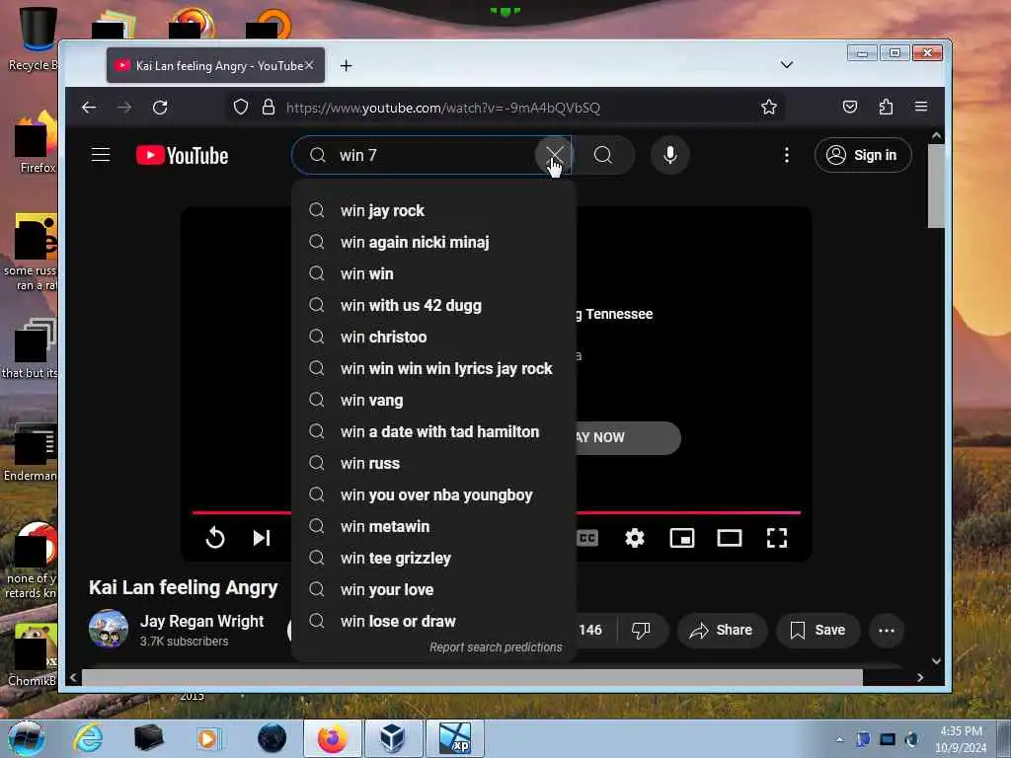The width and height of the screenshot is (1011, 758).
Task: Skip to next video in player
Action: click(x=261, y=538)
